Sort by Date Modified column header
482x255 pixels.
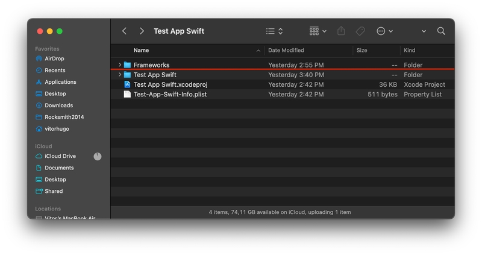coord(286,51)
